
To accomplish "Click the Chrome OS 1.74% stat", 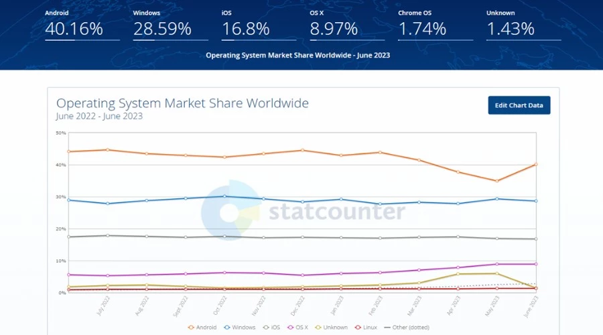I will tap(422, 29).
